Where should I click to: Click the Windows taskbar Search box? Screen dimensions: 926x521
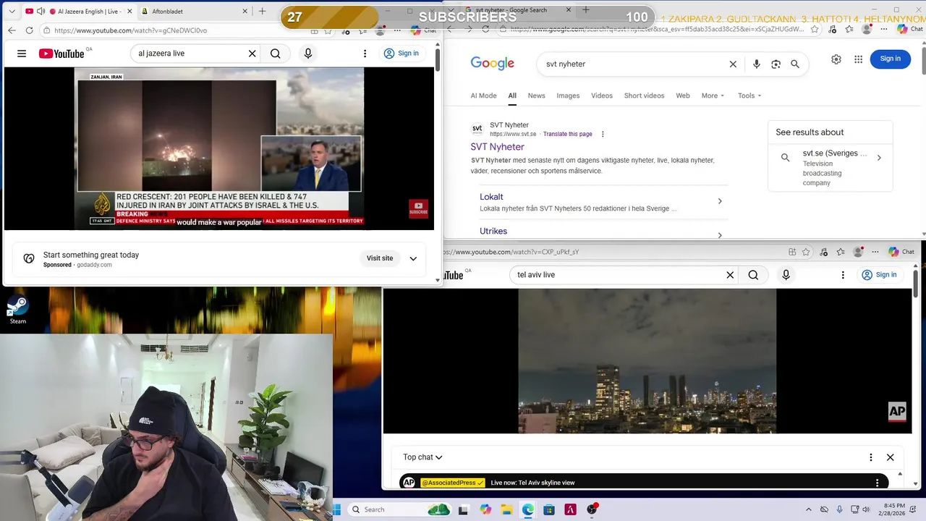[399, 509]
